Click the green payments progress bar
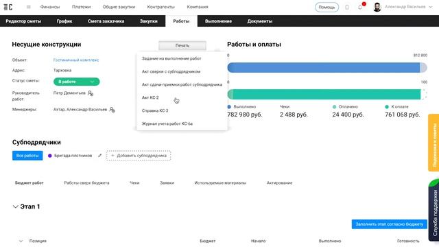 click(x=327, y=95)
